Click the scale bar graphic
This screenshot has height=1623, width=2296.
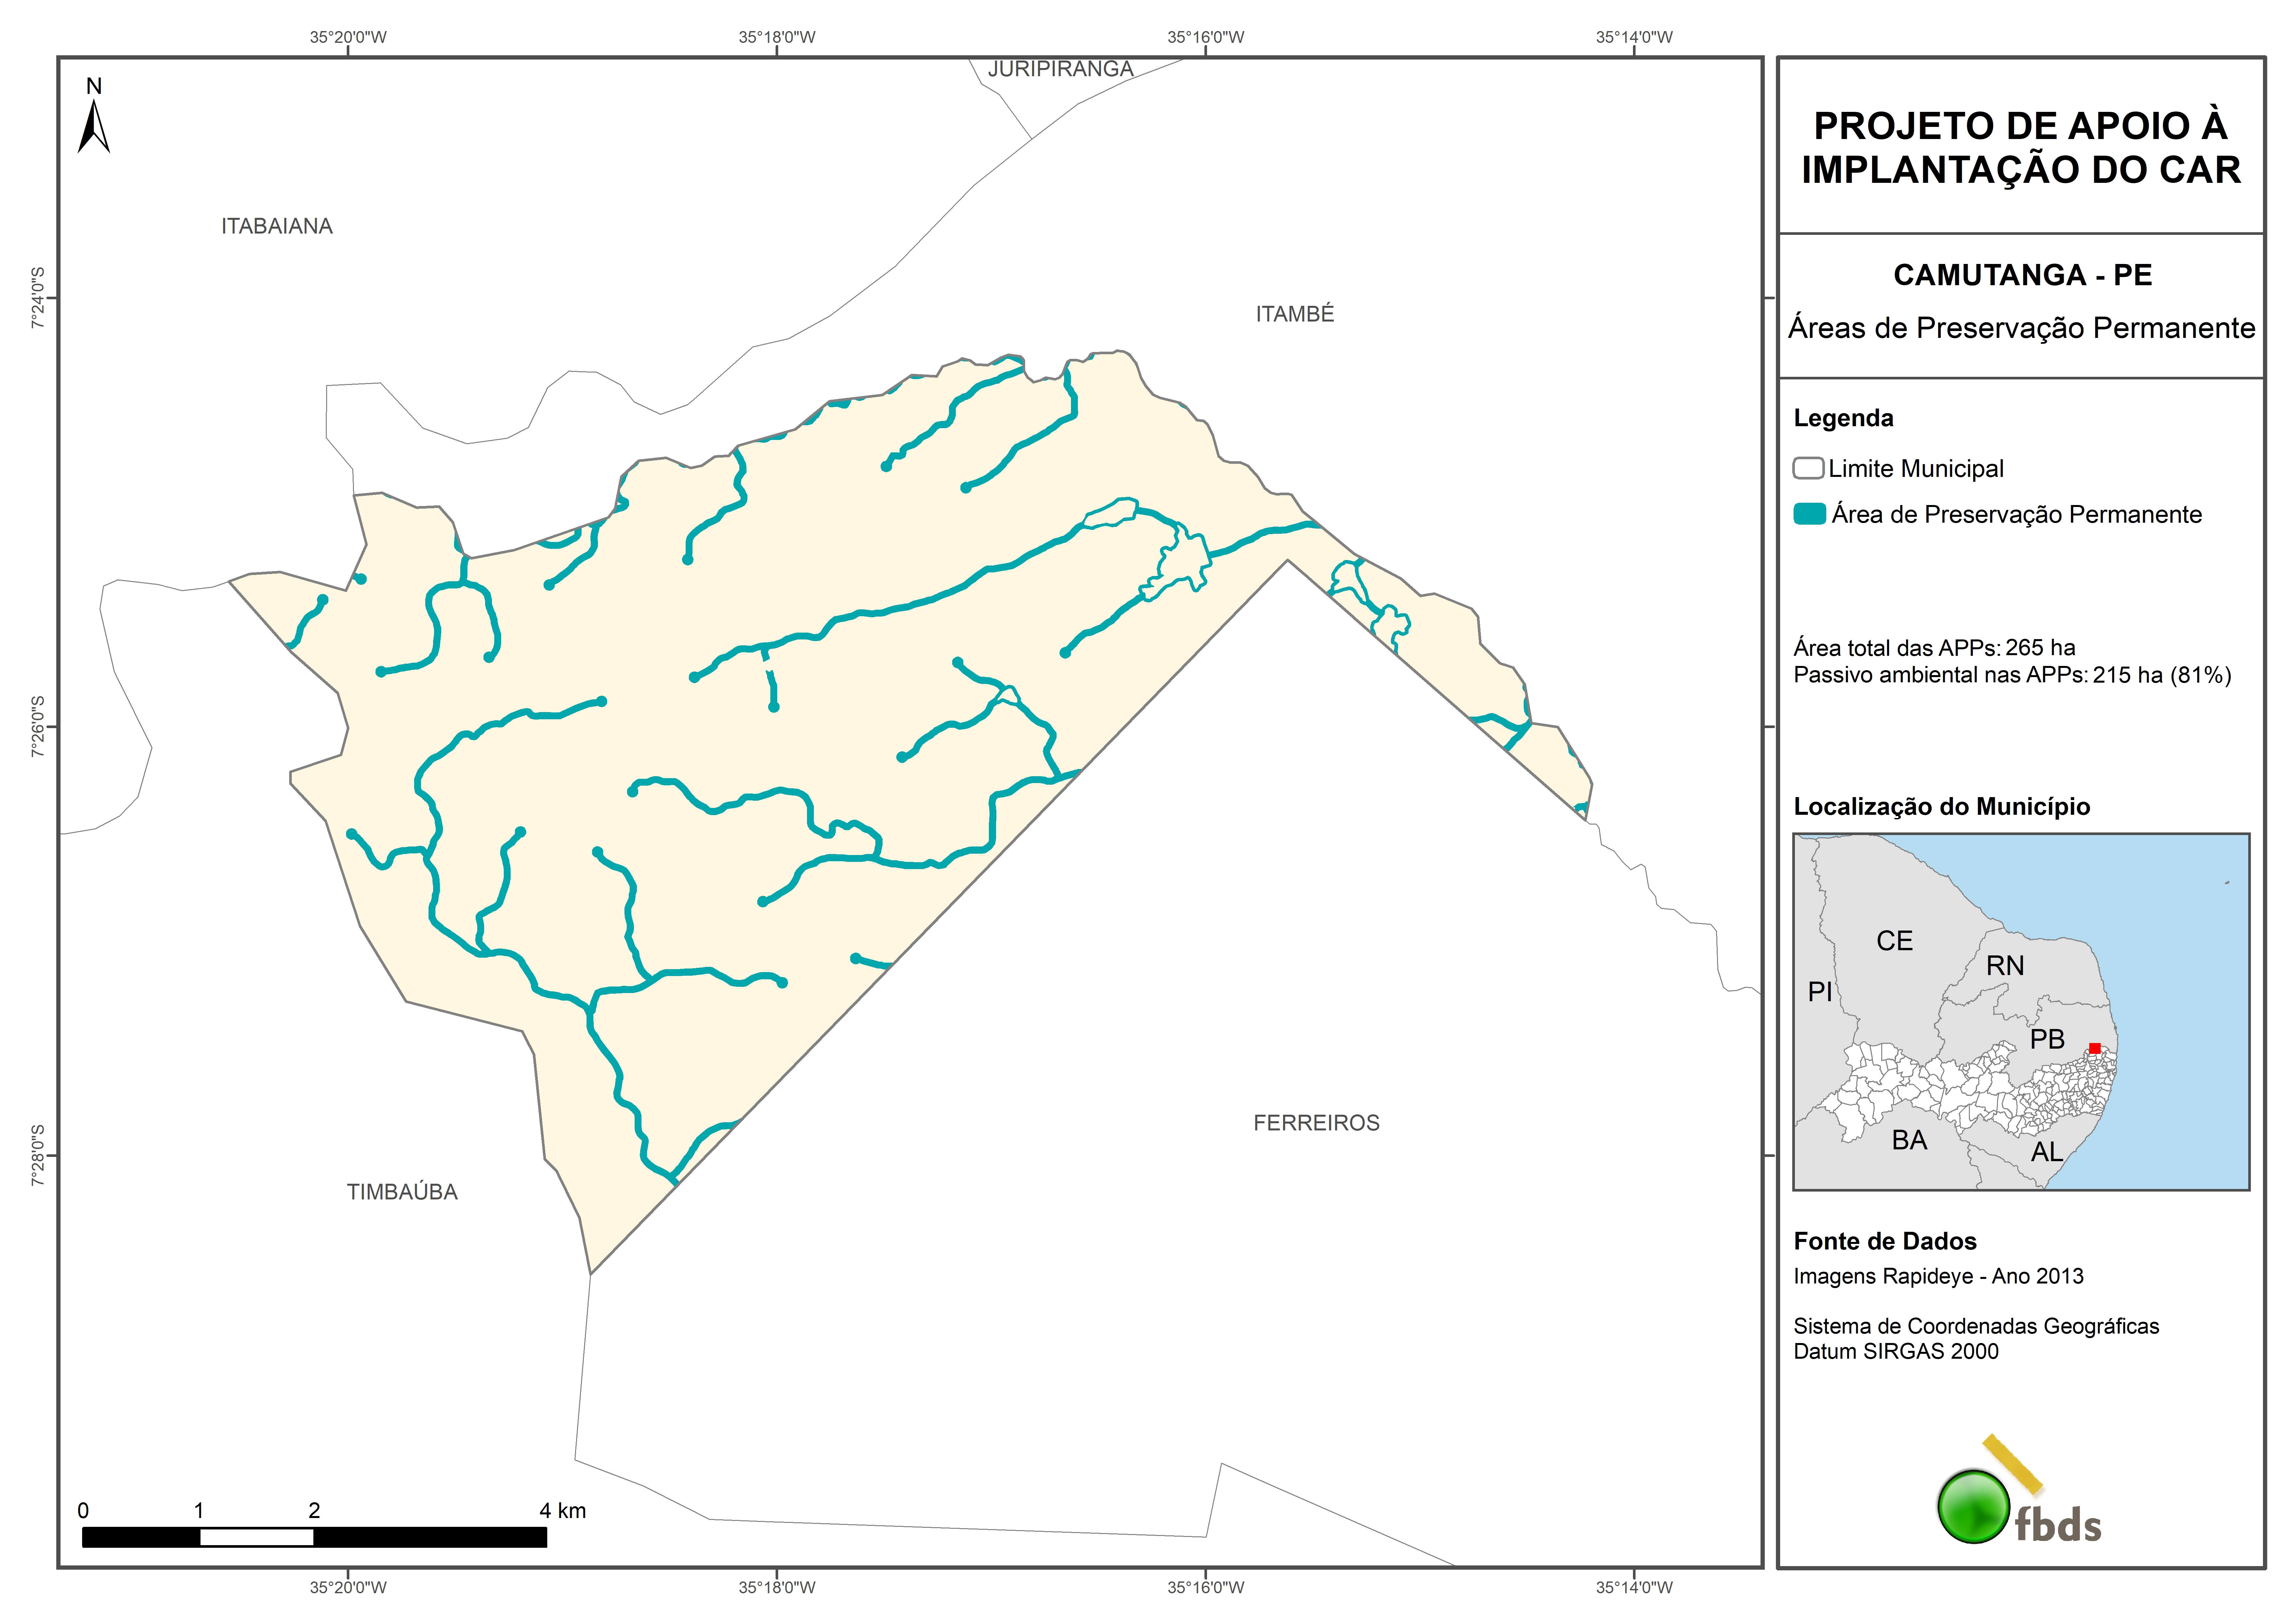314,1537
